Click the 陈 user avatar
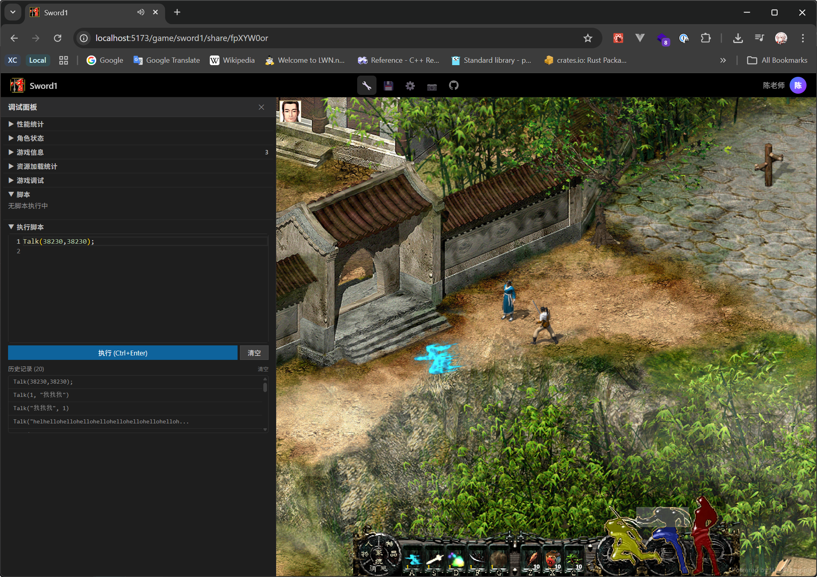 (x=798, y=85)
